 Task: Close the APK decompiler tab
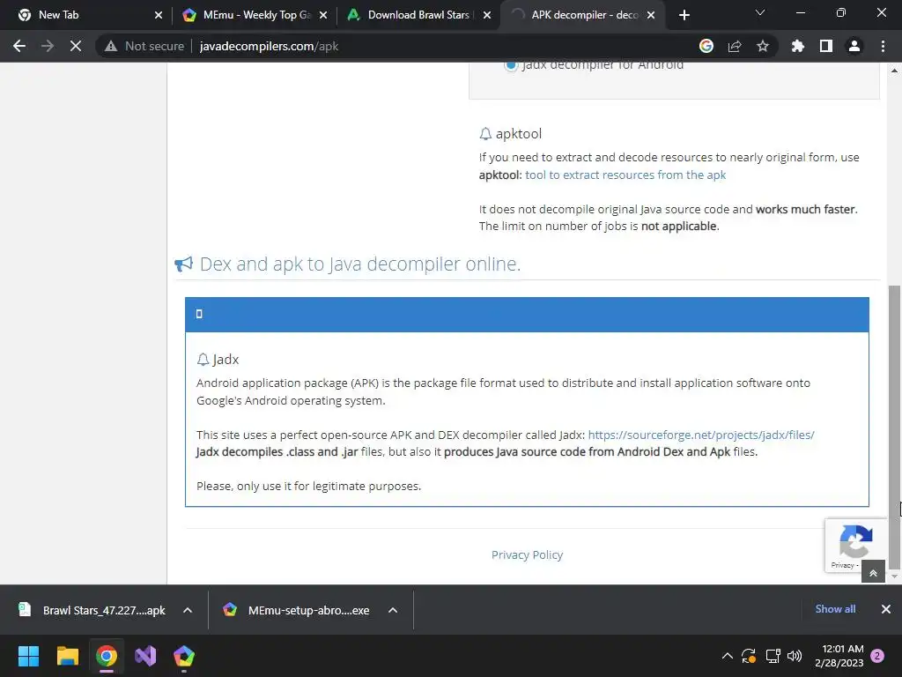pyautogui.click(x=651, y=15)
